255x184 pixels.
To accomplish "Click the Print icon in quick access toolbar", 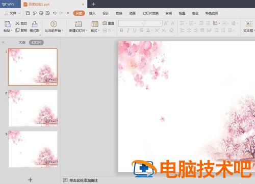I will tap(41, 13).
